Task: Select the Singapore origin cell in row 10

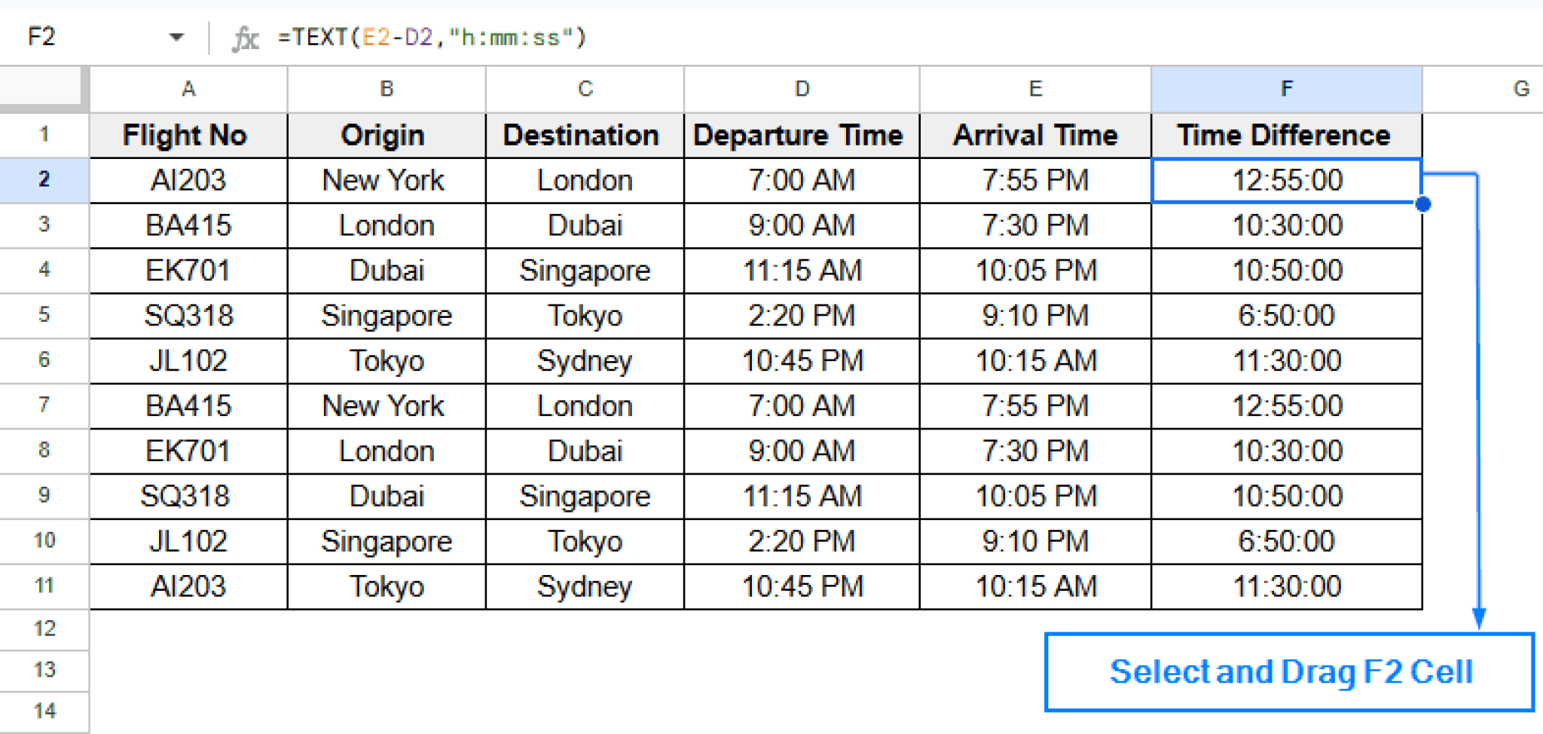Action: tap(387, 541)
